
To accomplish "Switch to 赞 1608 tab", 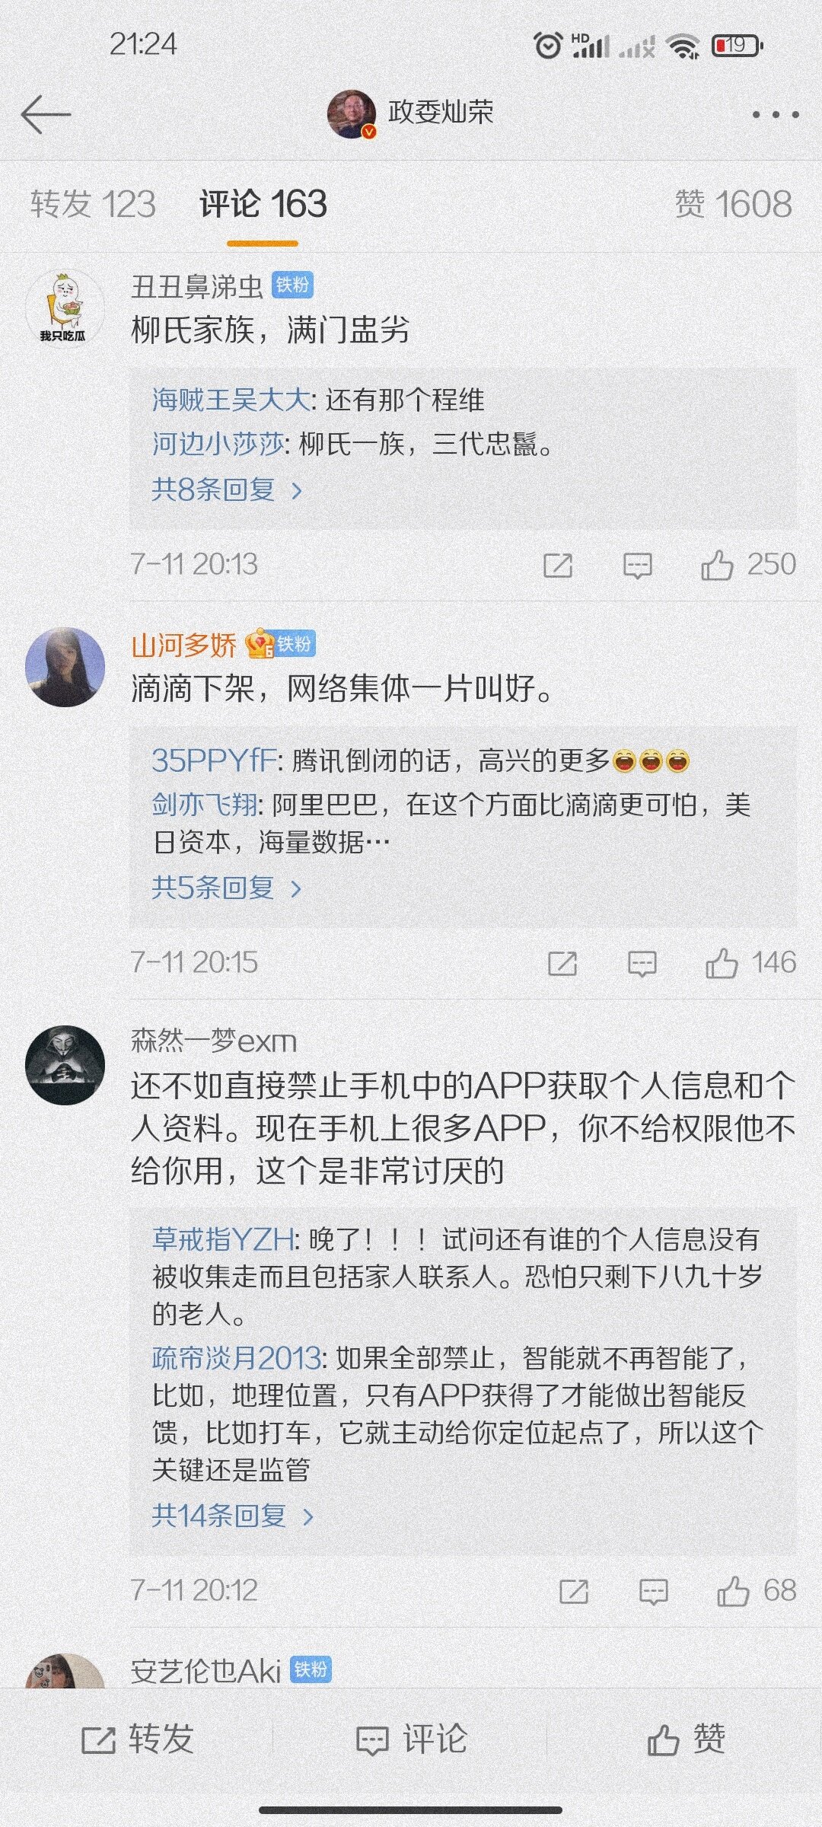I will click(x=734, y=204).
